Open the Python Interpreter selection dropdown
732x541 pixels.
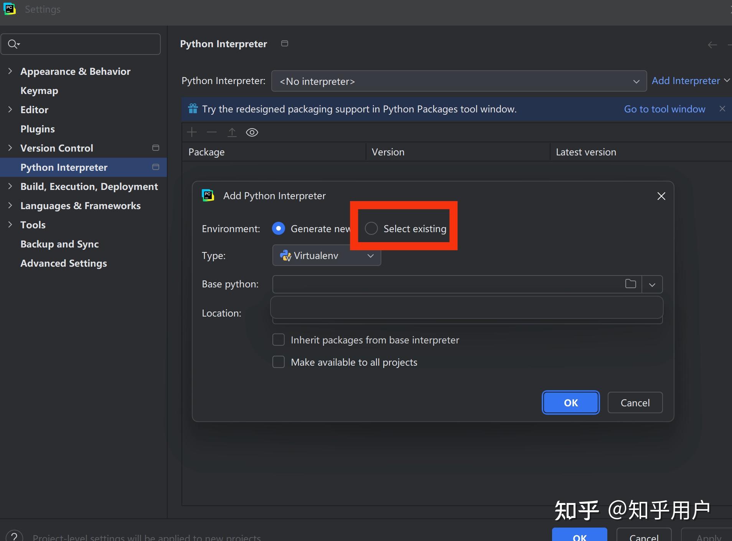click(459, 81)
